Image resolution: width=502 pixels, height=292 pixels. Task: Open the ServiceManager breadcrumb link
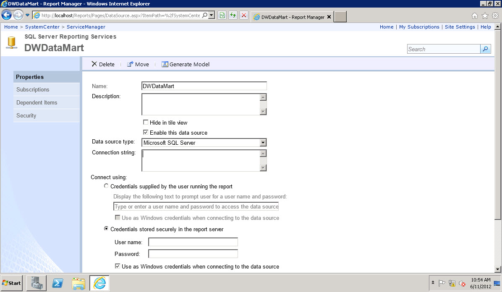tap(86, 27)
